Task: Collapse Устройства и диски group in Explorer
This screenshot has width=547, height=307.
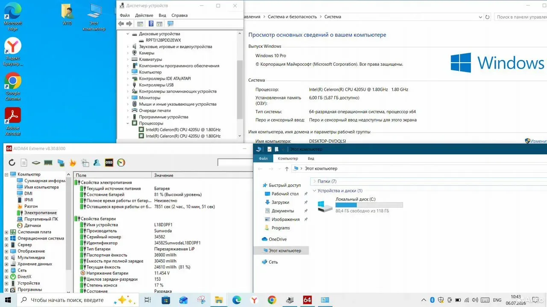Action: click(x=315, y=191)
